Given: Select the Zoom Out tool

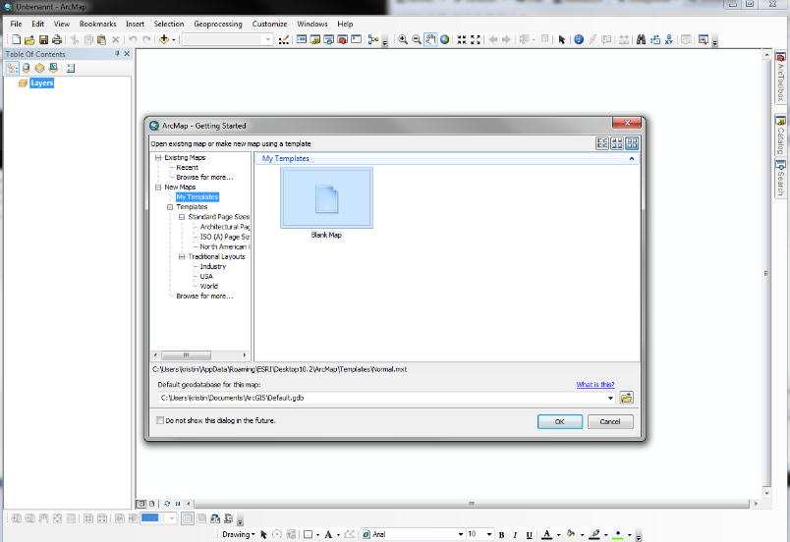Looking at the screenshot, I should 417,39.
